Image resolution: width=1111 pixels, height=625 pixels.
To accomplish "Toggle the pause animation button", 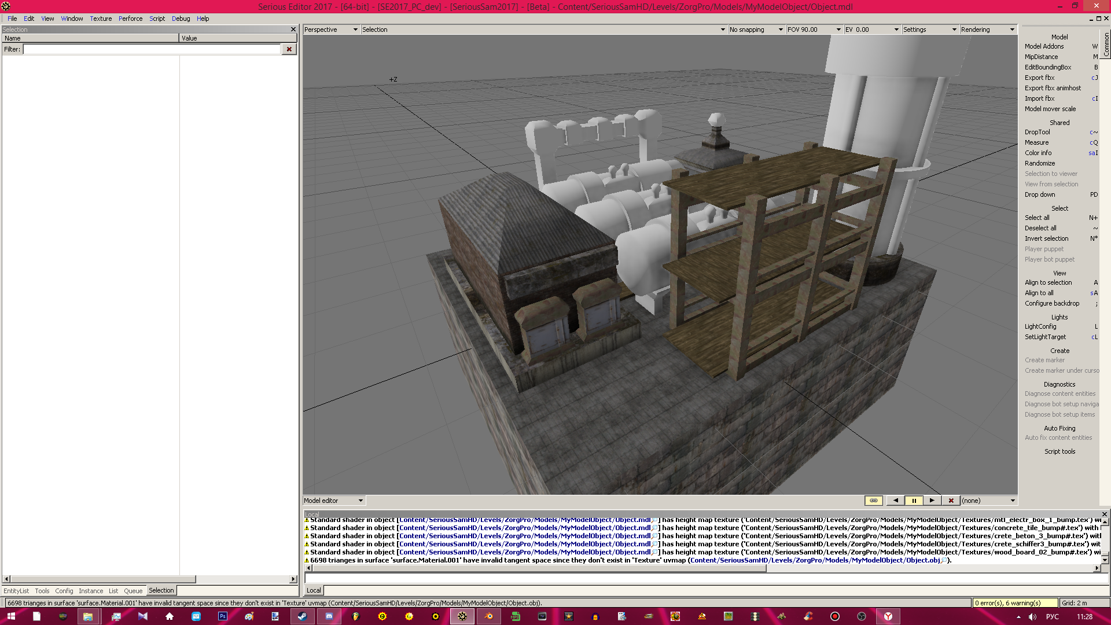I will 914,501.
